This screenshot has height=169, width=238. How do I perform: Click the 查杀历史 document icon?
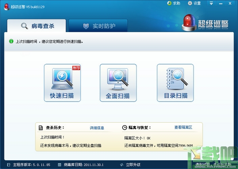pos(41,128)
